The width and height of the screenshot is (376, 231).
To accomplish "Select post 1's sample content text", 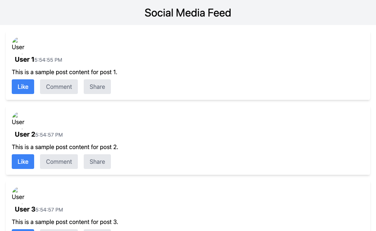I will coord(65,72).
